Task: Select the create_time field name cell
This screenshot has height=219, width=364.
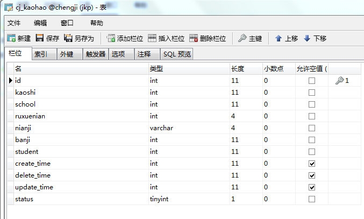Action: click(81, 164)
